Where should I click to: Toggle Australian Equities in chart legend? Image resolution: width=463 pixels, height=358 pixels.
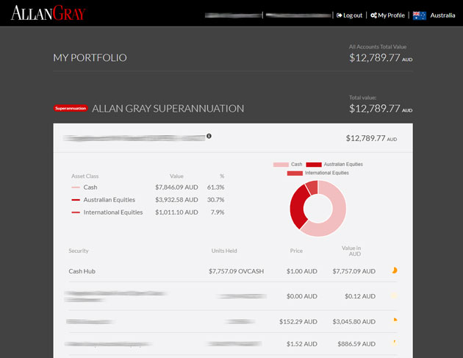coord(334,164)
